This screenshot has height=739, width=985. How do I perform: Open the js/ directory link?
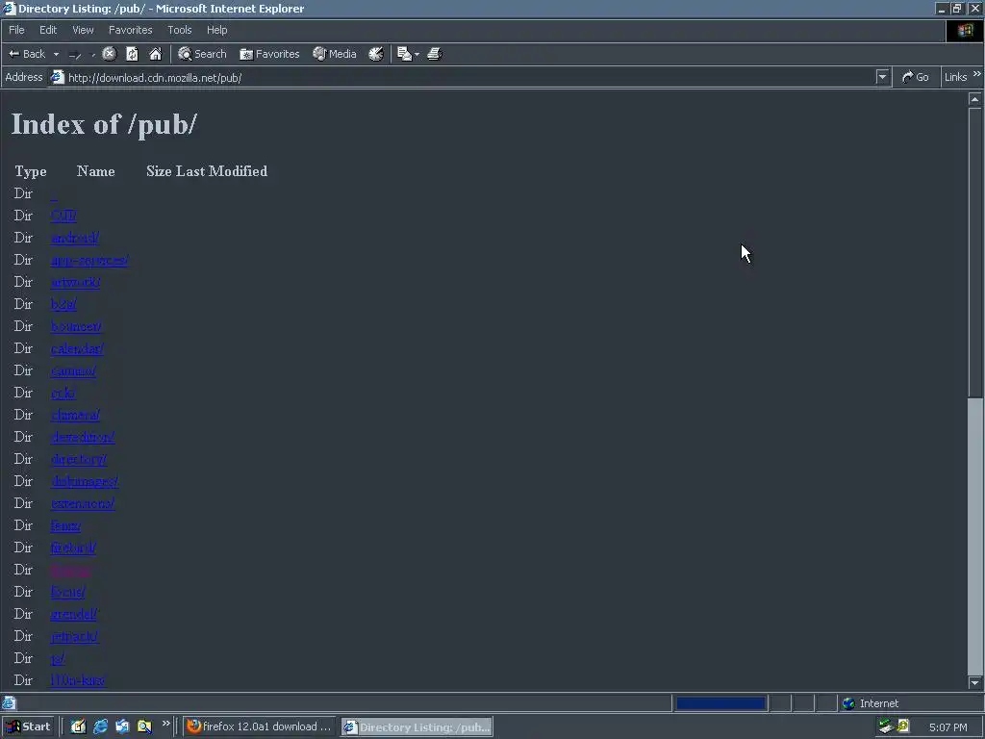pos(58,658)
